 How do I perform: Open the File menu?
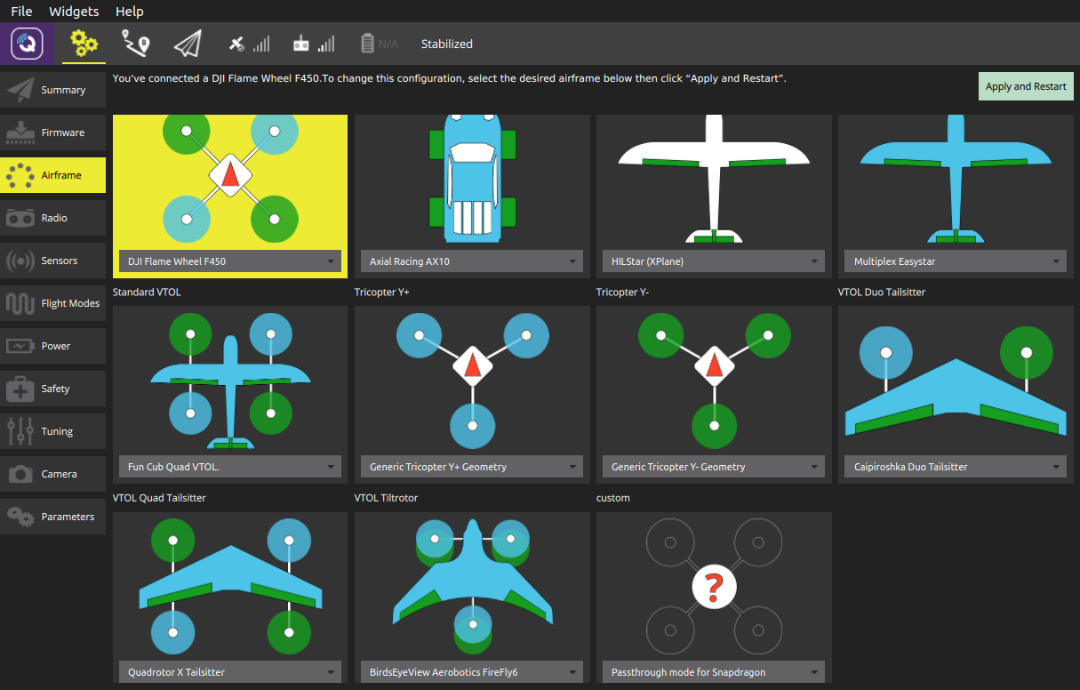coord(21,12)
